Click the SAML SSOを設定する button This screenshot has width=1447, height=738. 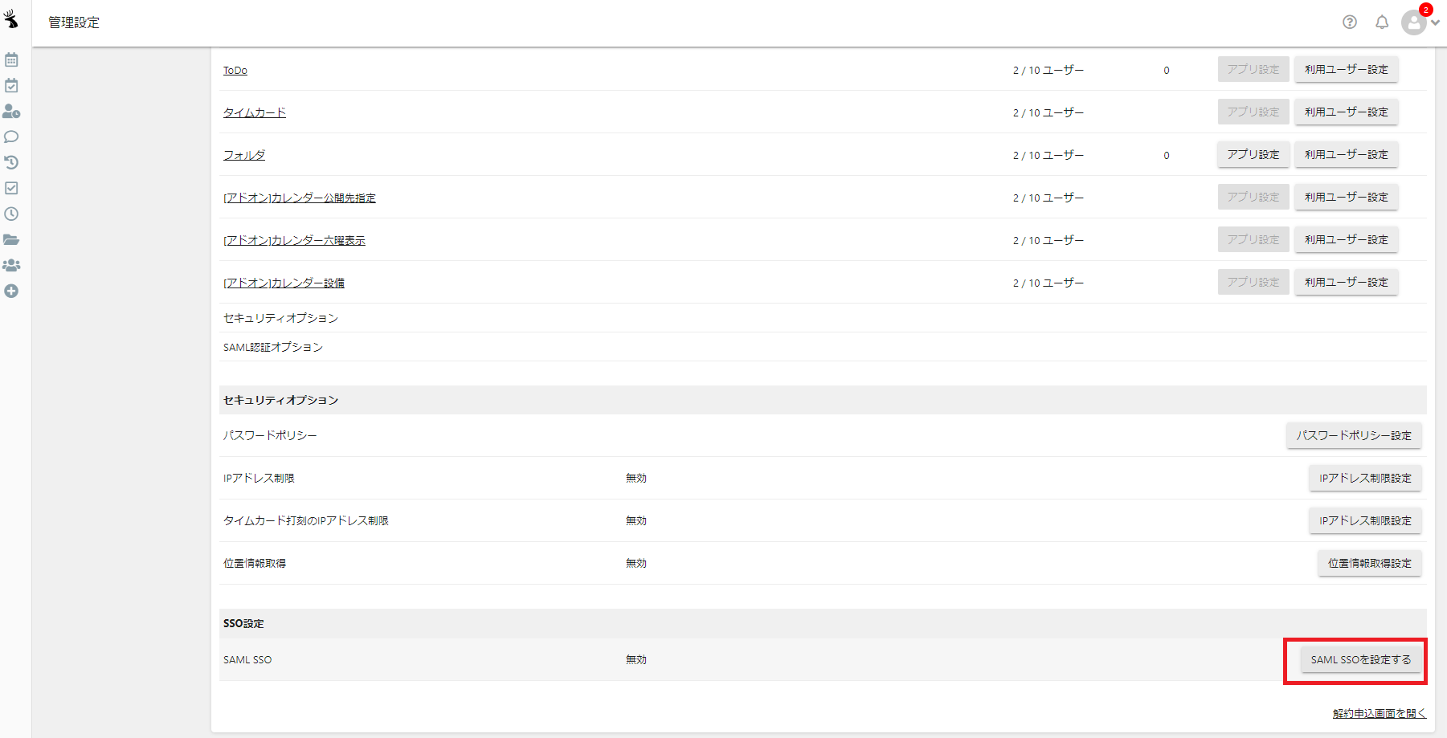click(x=1361, y=660)
